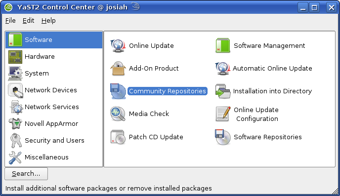The image size is (340, 196).
Task: Click the Miscellaneous wrench screwdriver icon
Action: (x=15, y=157)
